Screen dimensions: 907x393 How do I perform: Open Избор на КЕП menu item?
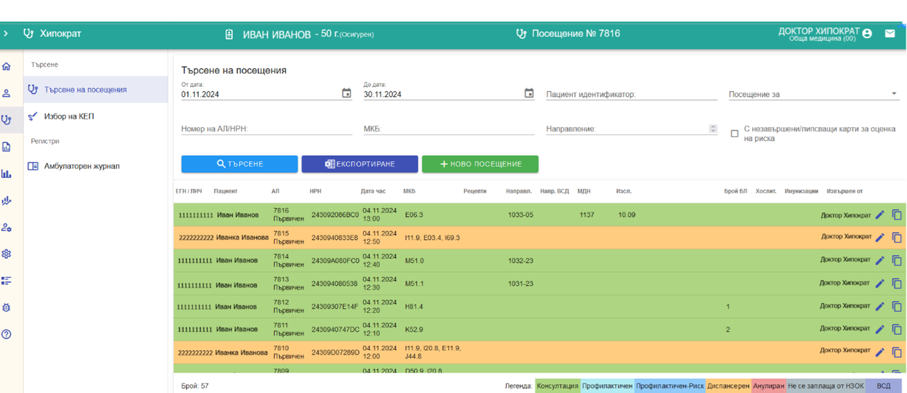[x=96, y=116]
